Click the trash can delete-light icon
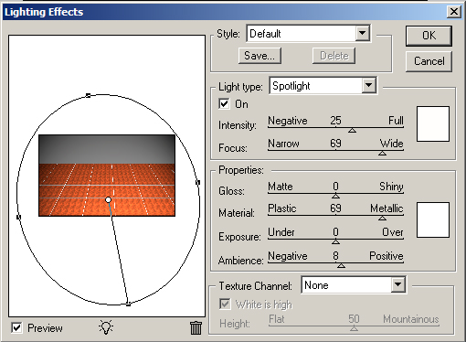 click(x=196, y=327)
